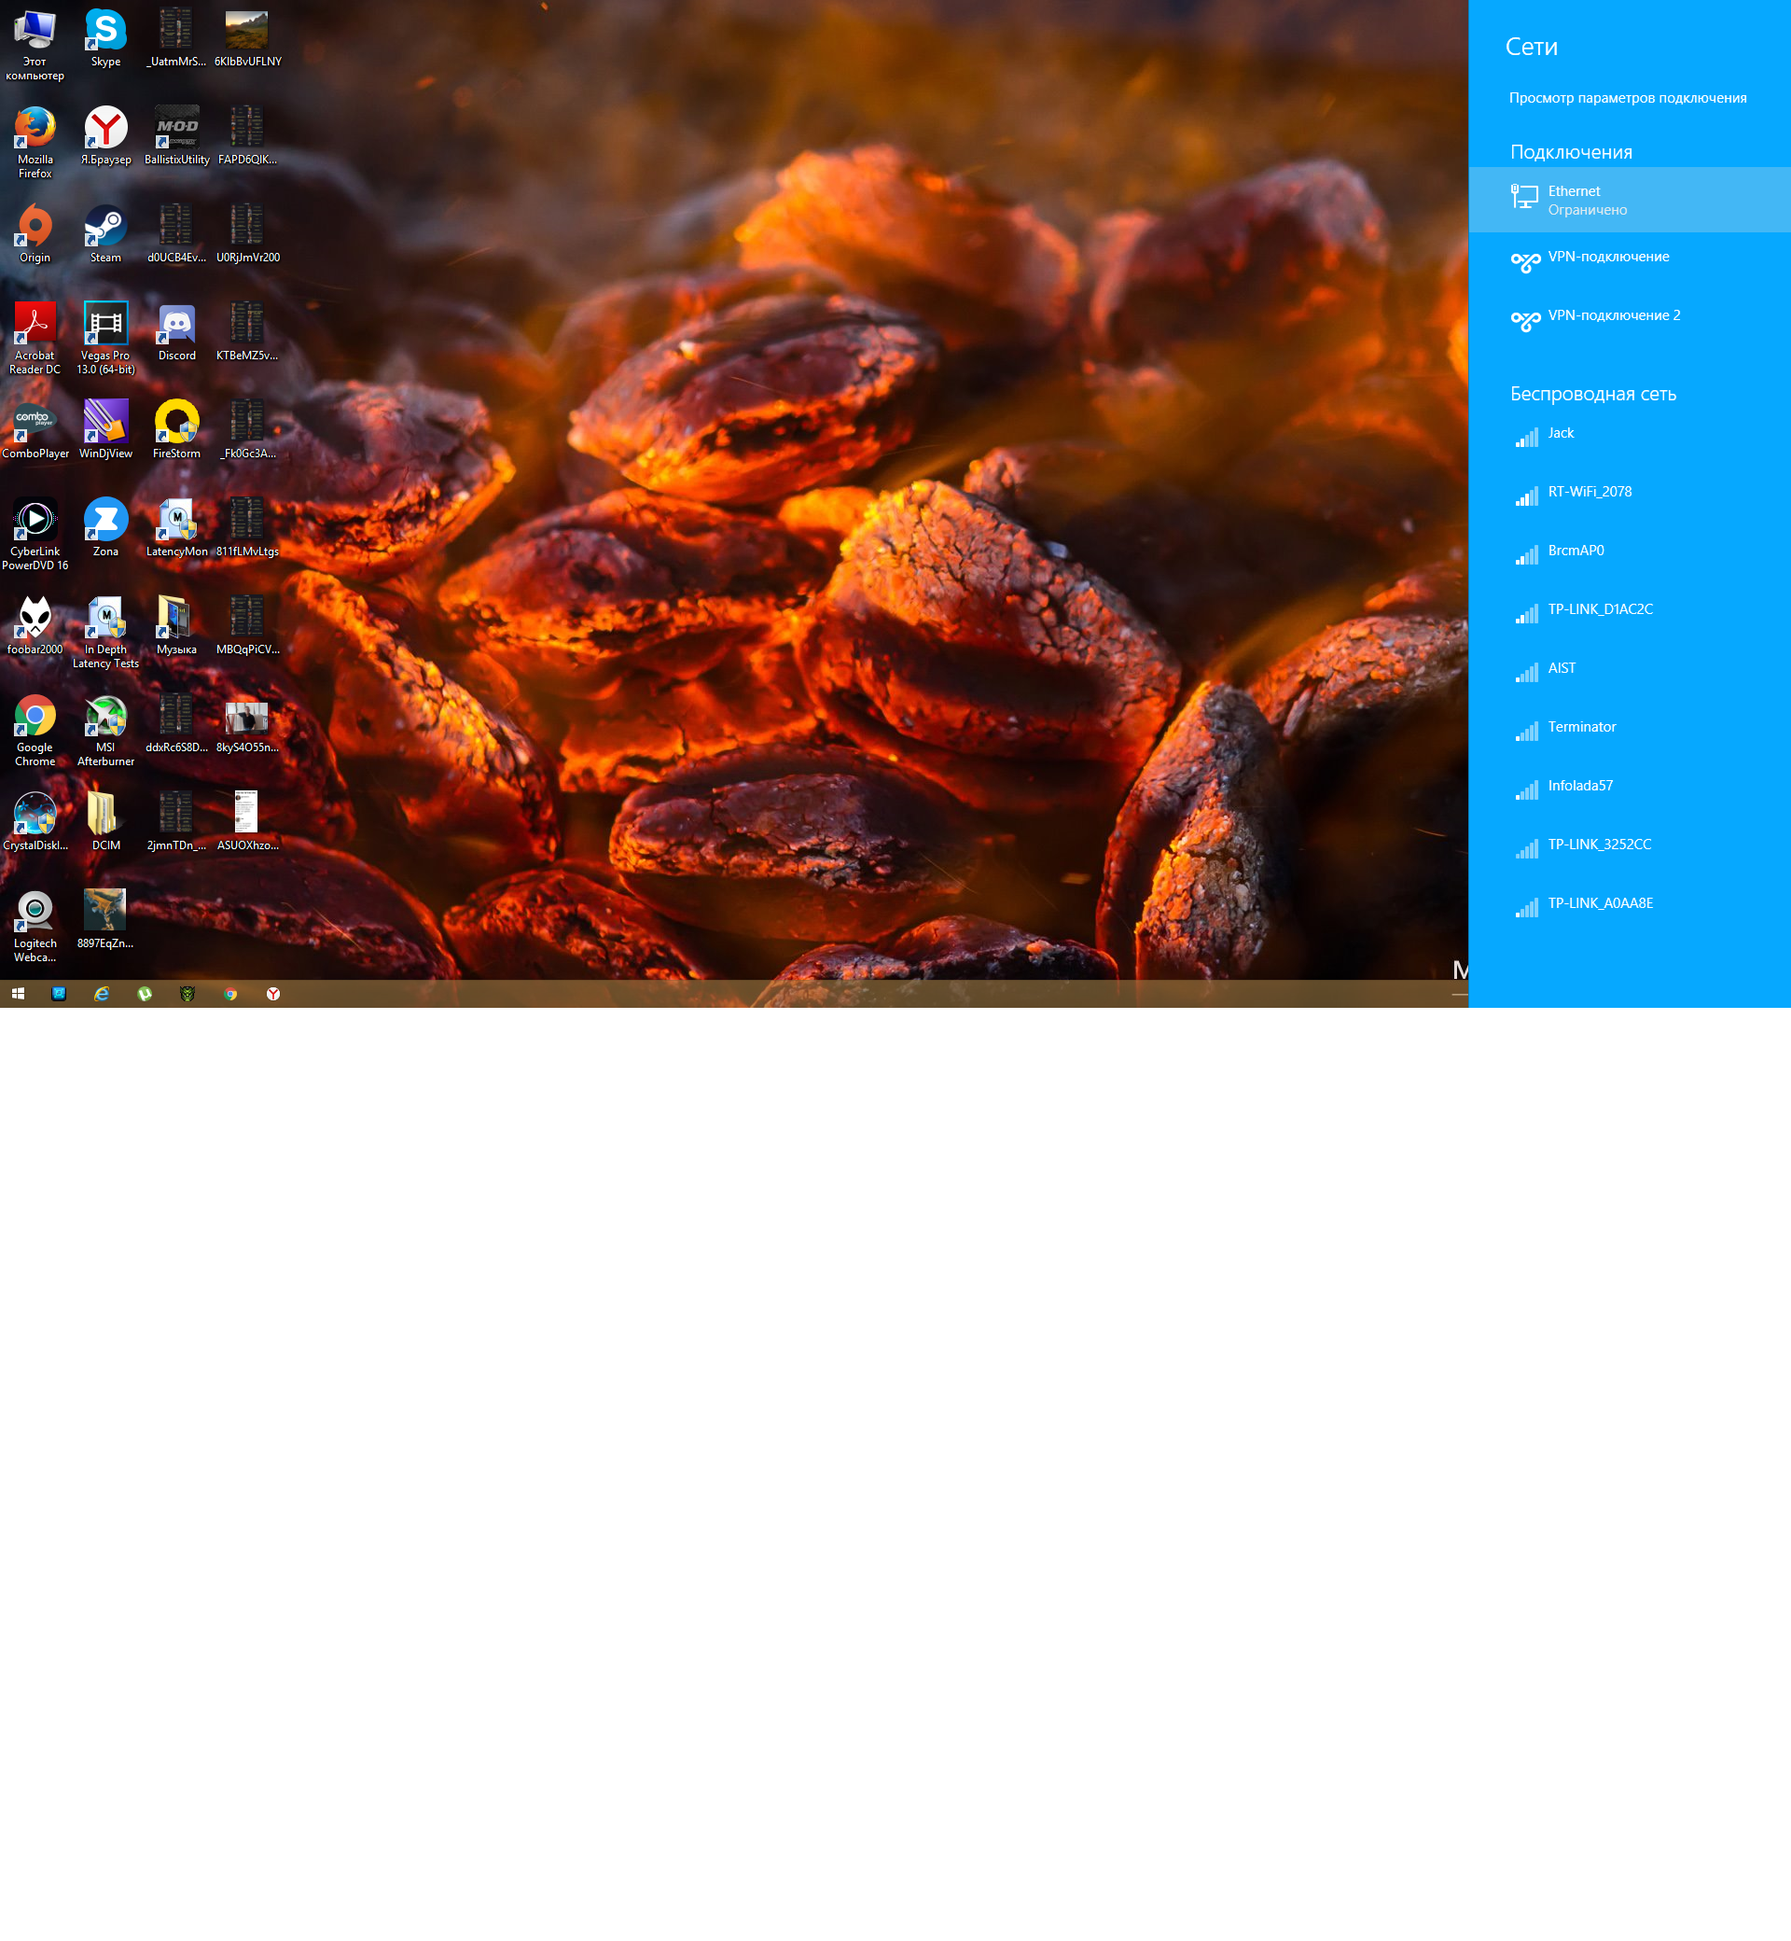Select VPN-подключение 2 entry
1791x1941 pixels.
(x=1614, y=316)
